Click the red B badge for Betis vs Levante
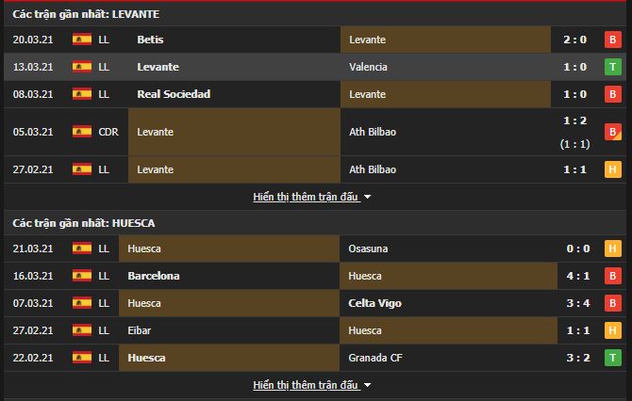The width and height of the screenshot is (632, 401). 612,40
